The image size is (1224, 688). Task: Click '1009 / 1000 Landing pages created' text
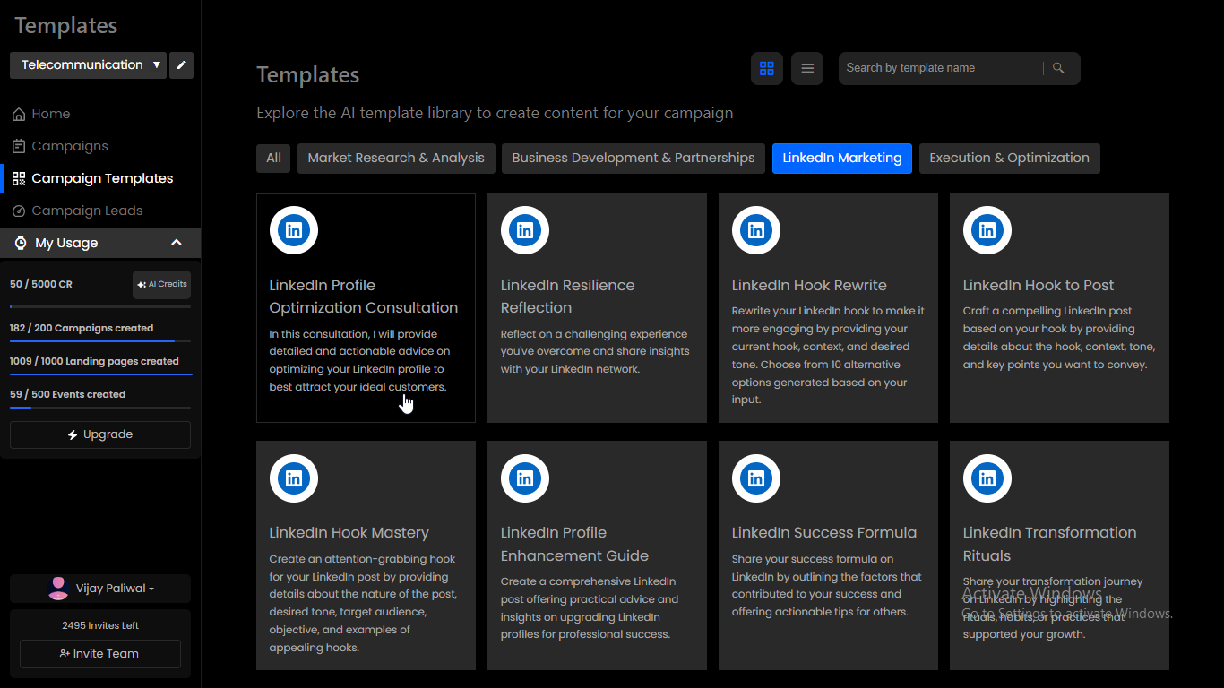coord(94,361)
